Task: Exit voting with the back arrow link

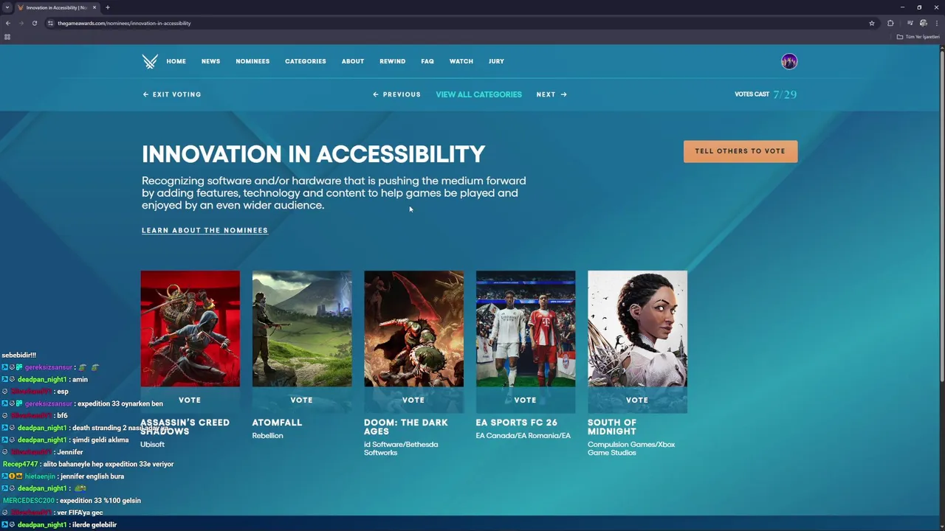Action: pyautogui.click(x=172, y=94)
